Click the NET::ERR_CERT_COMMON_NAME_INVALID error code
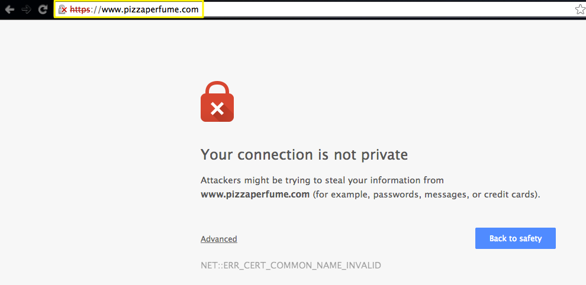The height and width of the screenshot is (285, 586). click(x=291, y=265)
